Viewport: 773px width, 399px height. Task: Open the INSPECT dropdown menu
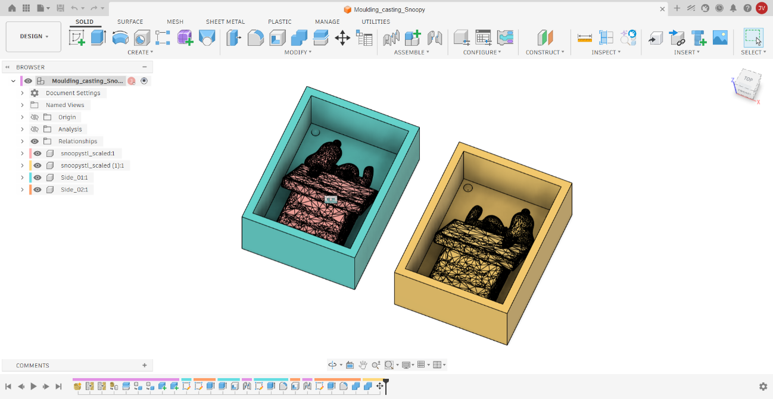click(606, 52)
